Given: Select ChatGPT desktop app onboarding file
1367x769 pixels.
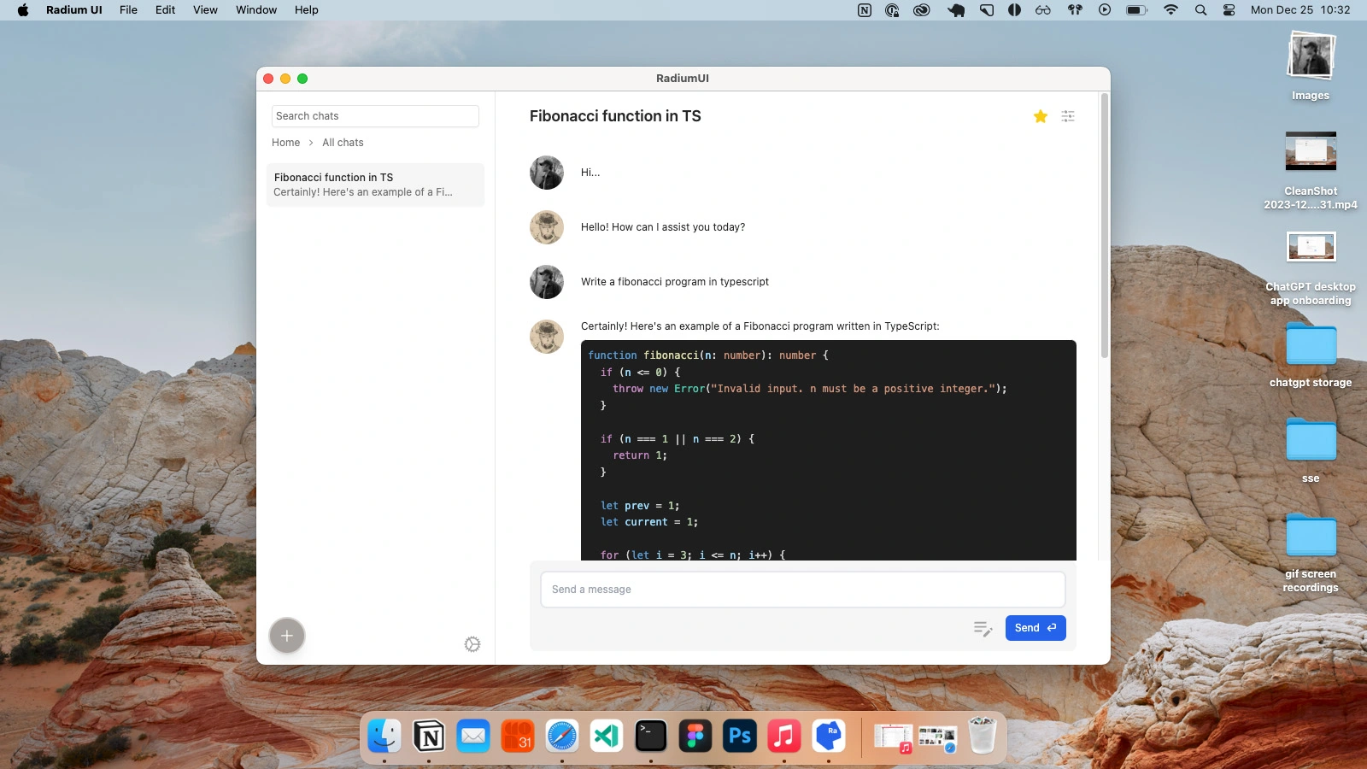Looking at the screenshot, I should 1311,267.
